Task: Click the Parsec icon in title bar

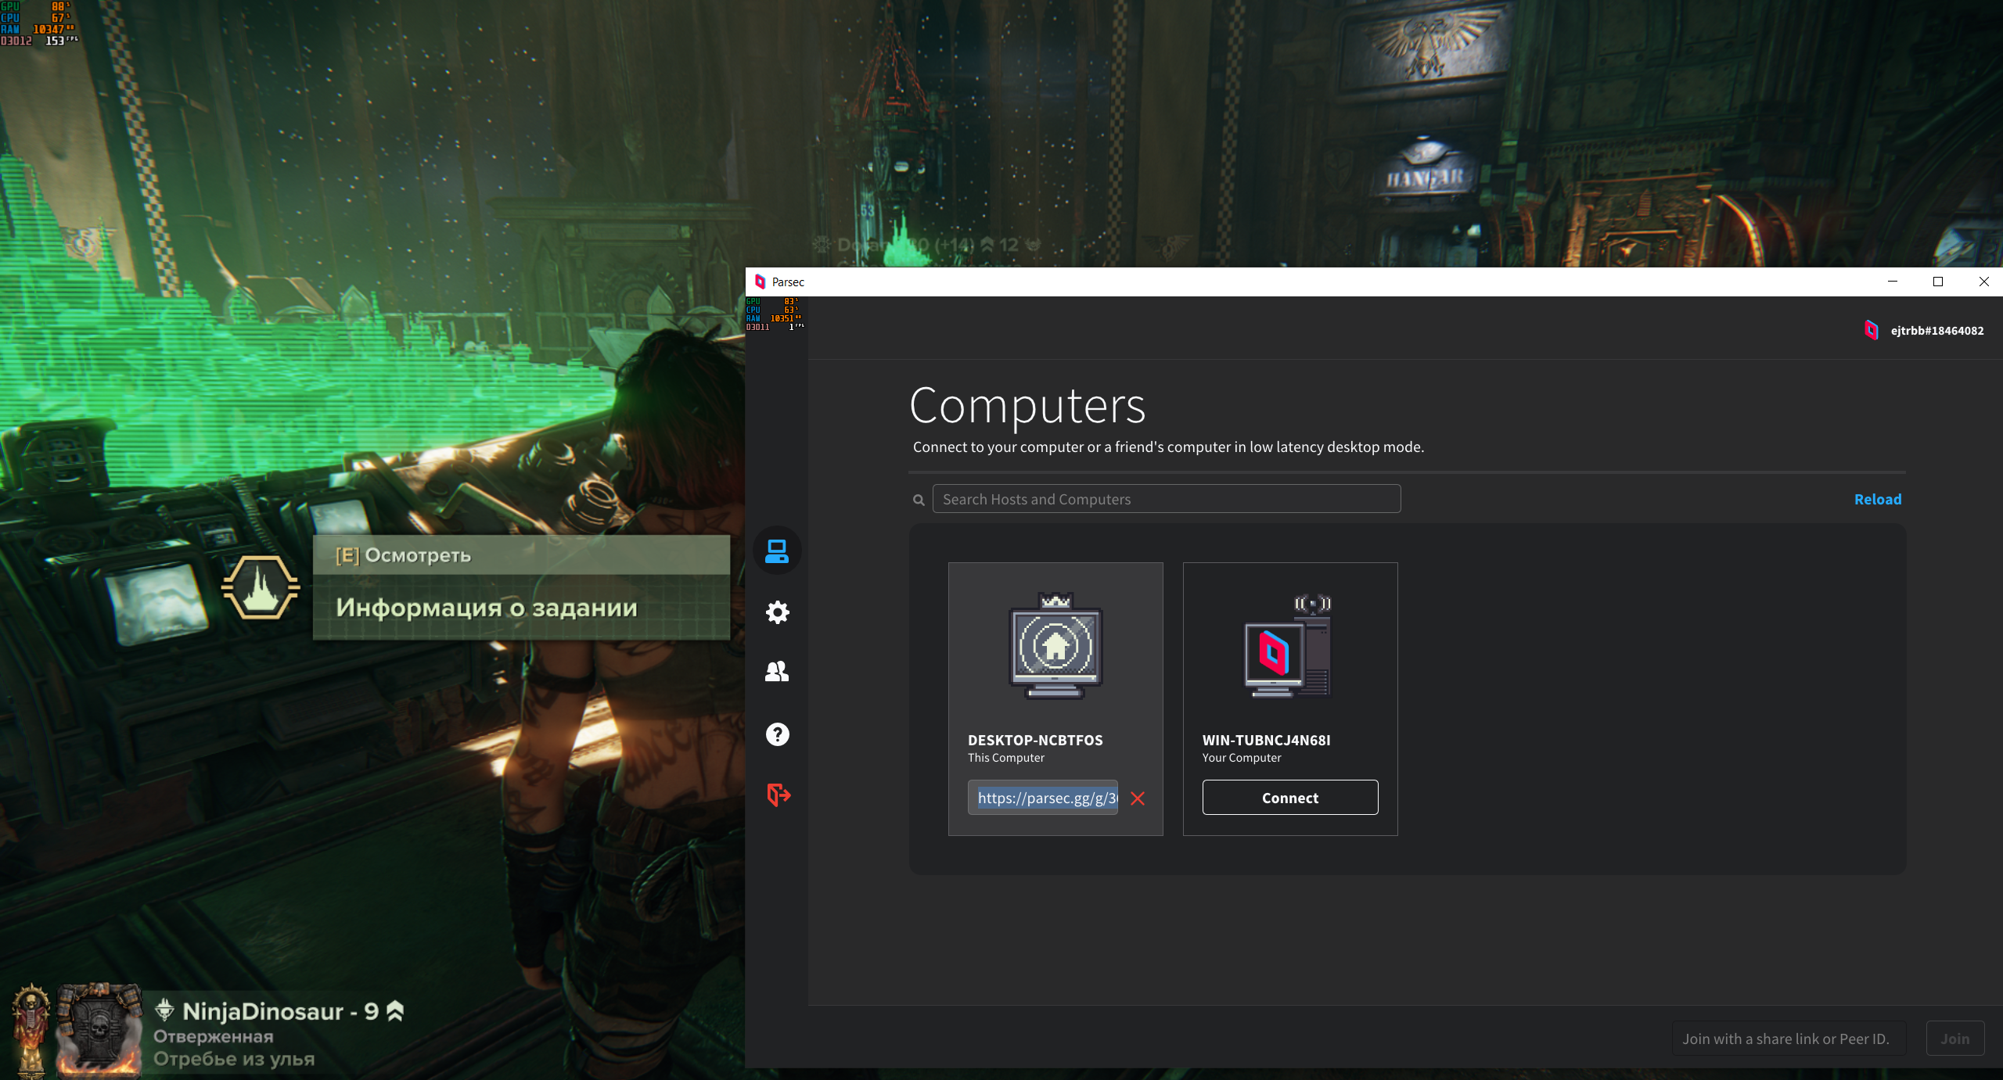Action: point(760,282)
